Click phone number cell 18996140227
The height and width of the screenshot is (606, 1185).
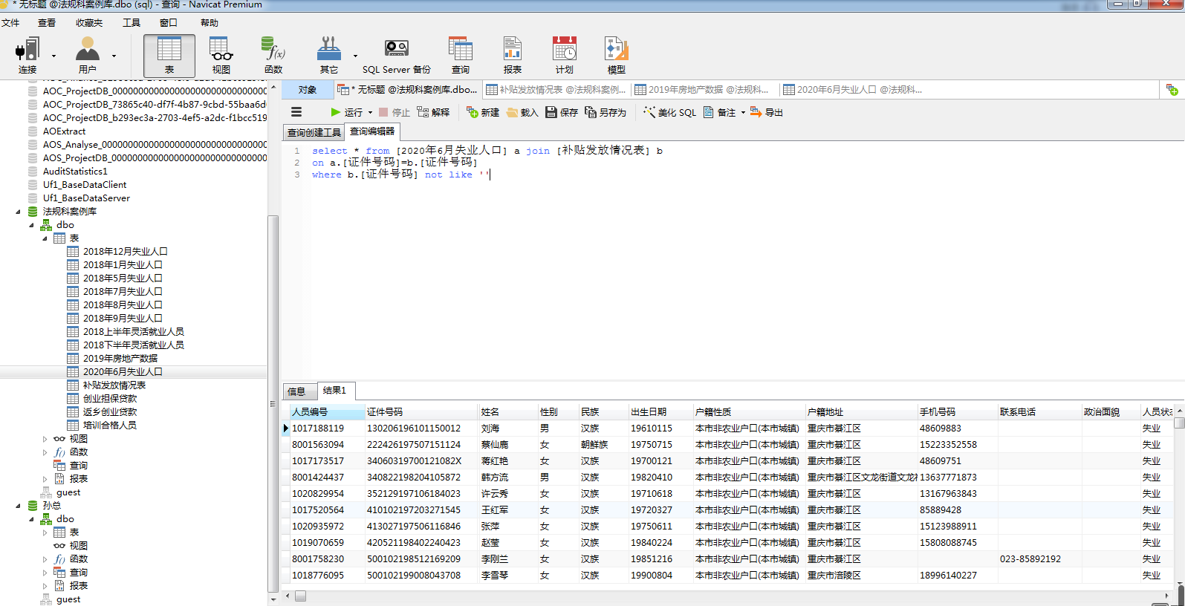957,576
